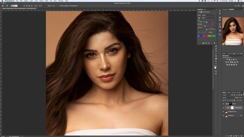244x137 pixels.
Task: Click the Home icon in the options bar
Action: (x=3, y=6)
